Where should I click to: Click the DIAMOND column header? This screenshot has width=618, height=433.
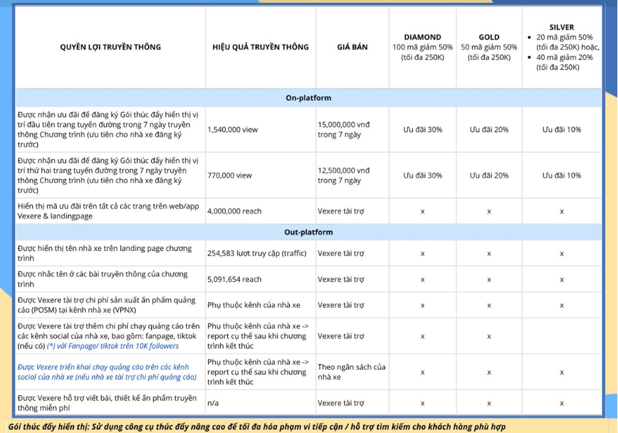423,38
